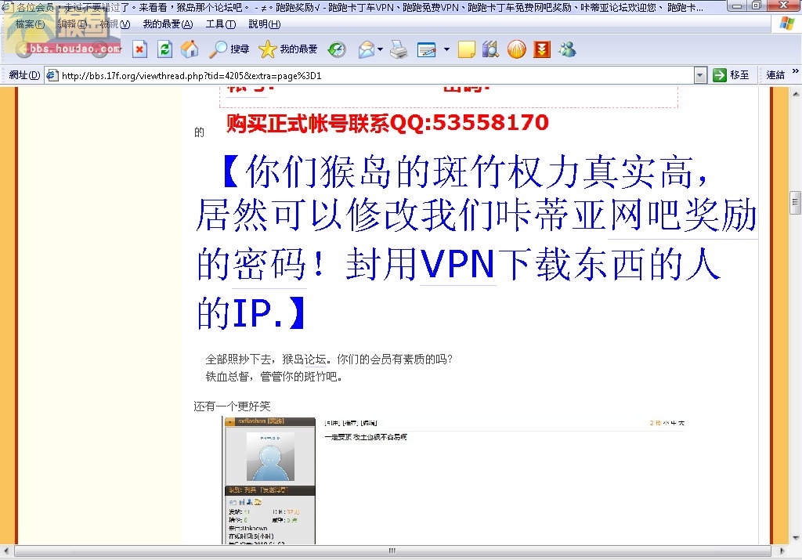The height and width of the screenshot is (560, 802).
Task: Click the vertical scrollbar thumb
Action: coord(796,201)
